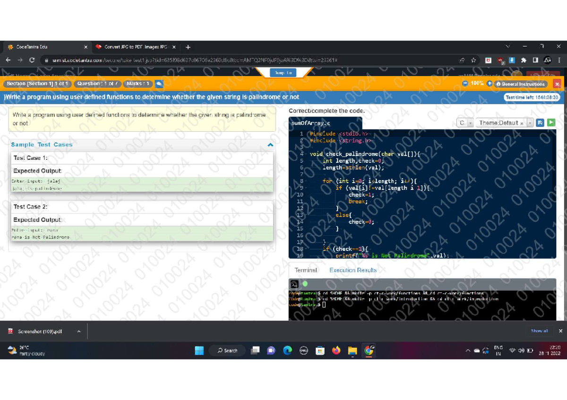567x400 pixels.
Task: Save the code using the blue disk icon
Action: [540, 123]
